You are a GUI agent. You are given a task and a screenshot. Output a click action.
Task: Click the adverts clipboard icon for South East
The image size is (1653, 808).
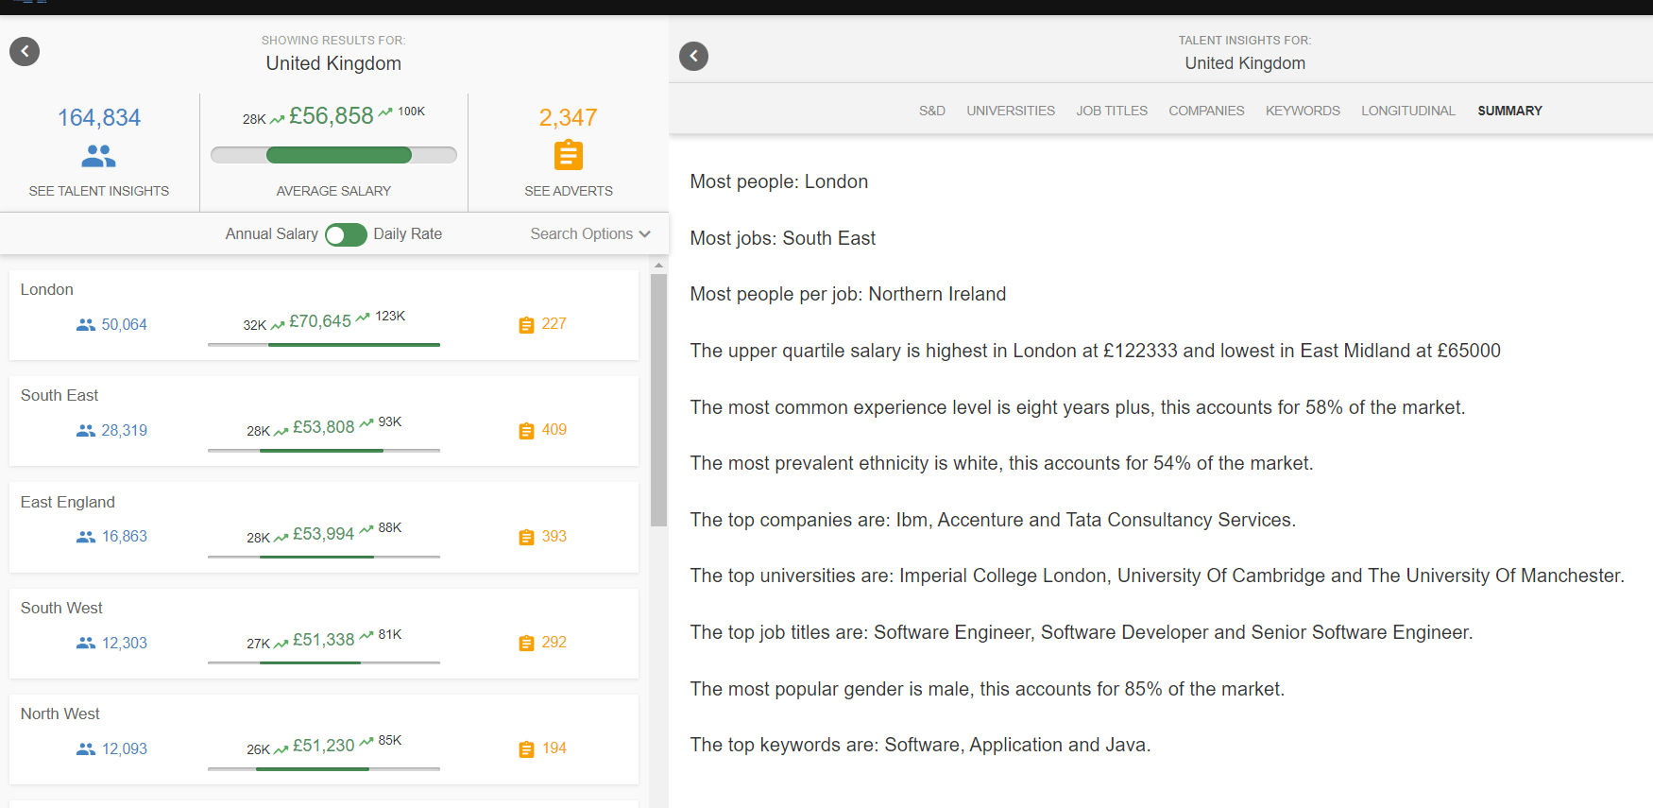pyautogui.click(x=526, y=431)
